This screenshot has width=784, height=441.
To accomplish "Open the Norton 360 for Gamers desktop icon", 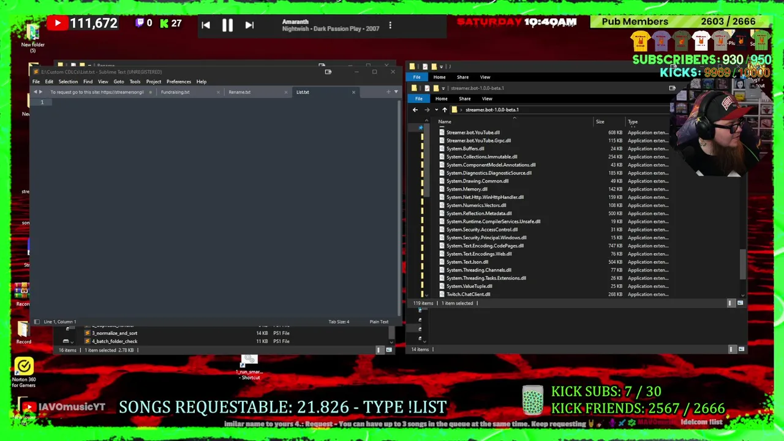I will click(x=24, y=372).
